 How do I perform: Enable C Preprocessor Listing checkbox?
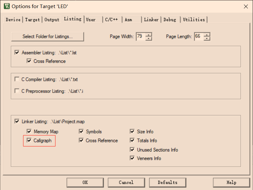pos(17,91)
